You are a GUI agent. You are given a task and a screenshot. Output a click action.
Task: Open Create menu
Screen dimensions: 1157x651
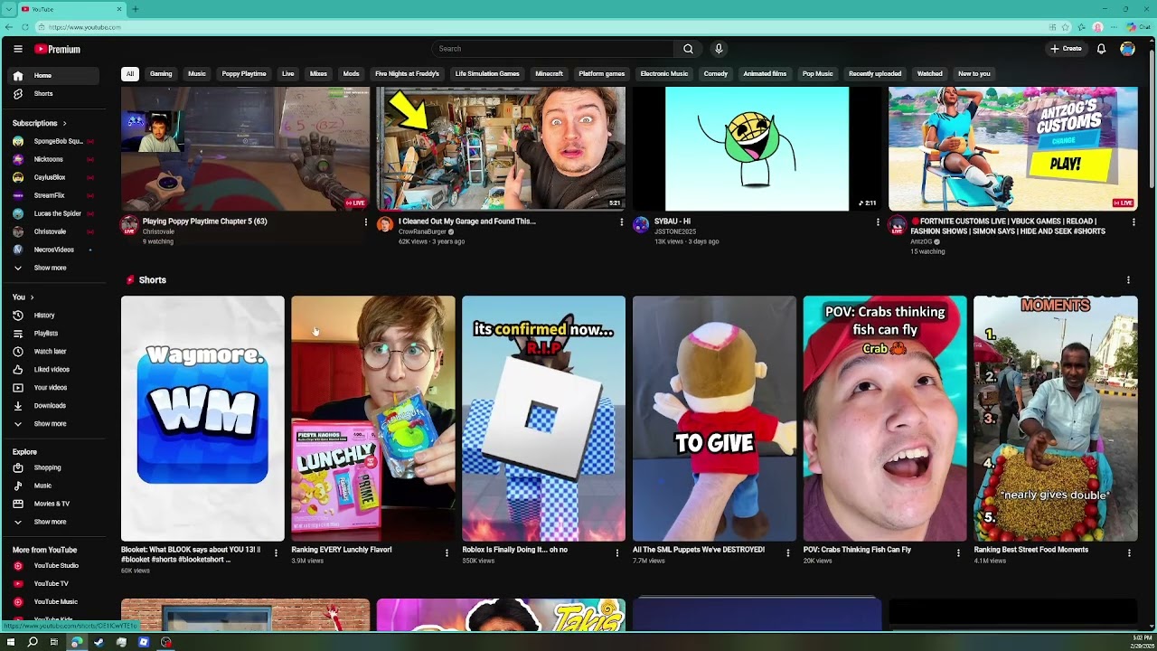pos(1066,49)
